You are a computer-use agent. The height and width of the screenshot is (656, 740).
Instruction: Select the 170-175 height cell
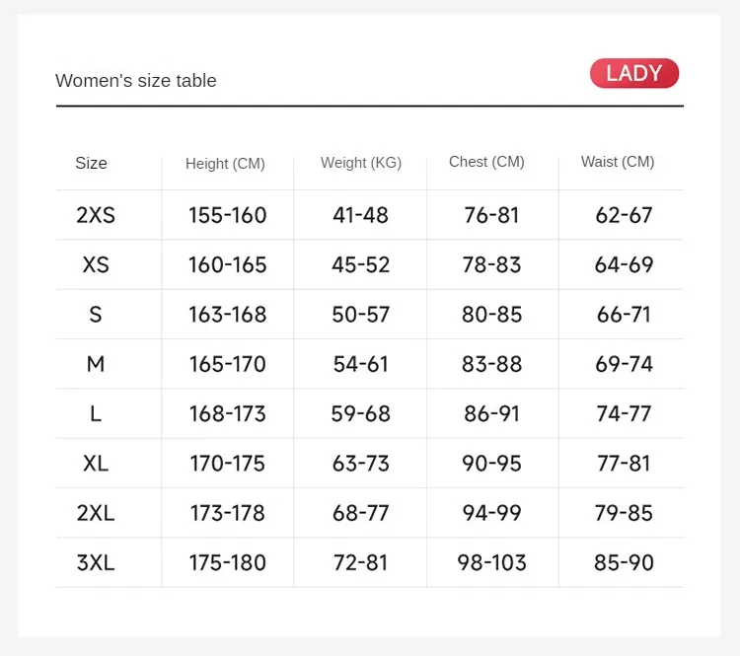click(228, 463)
